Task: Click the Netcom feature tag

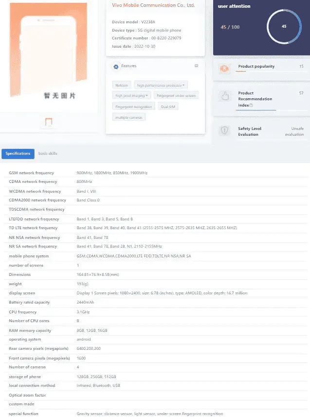Action: [x=122, y=85]
